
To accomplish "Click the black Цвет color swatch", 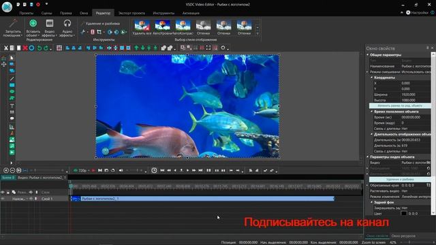I will coord(404,214).
